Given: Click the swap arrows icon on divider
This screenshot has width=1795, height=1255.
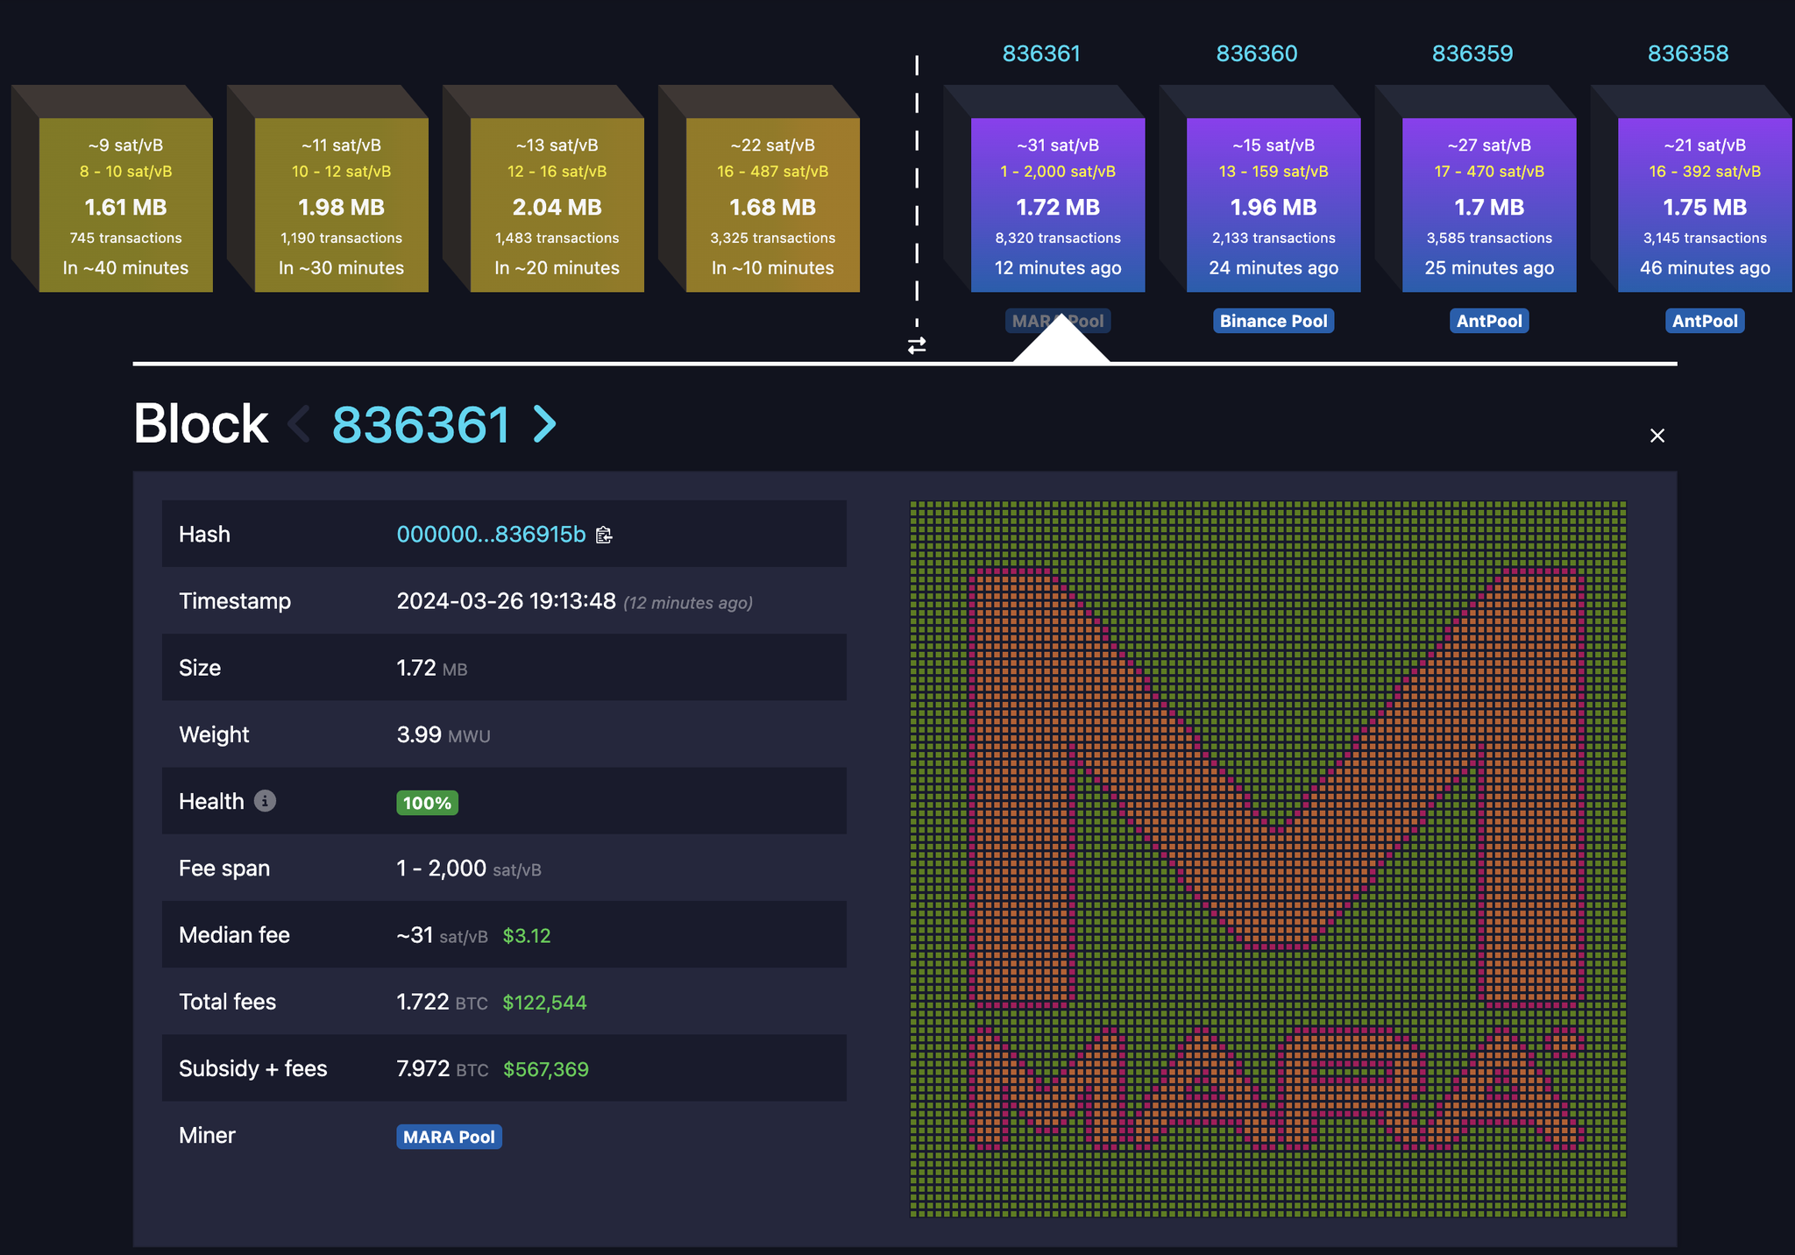Looking at the screenshot, I should tap(917, 346).
